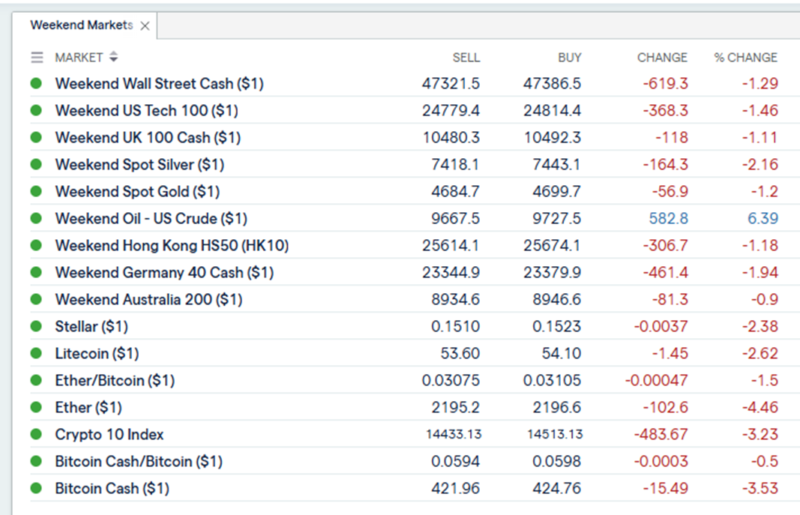Click the green status dot beside Litecoin

(x=36, y=354)
